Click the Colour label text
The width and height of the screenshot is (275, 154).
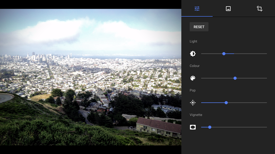[x=194, y=66]
